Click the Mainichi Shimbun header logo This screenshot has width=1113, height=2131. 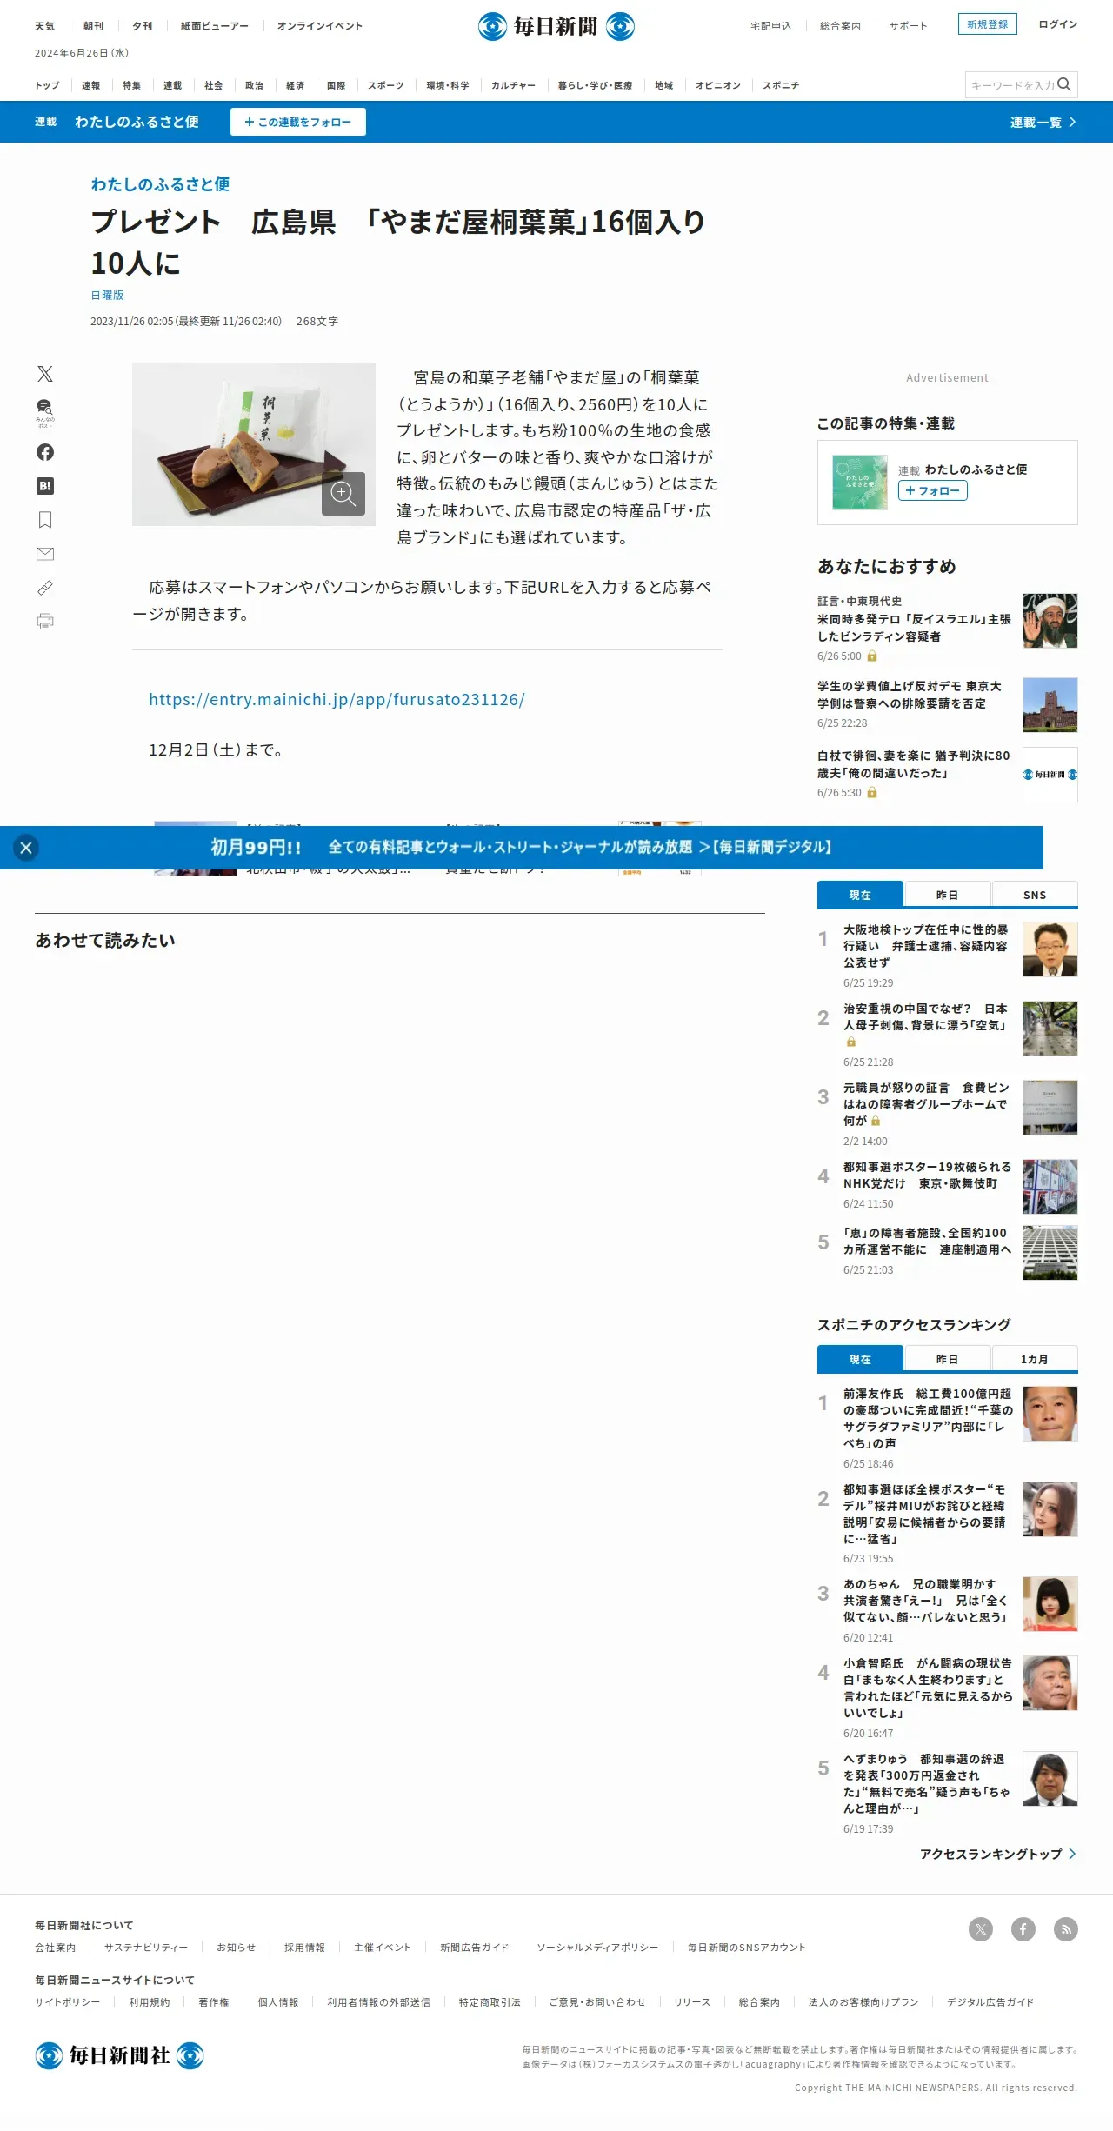(556, 27)
